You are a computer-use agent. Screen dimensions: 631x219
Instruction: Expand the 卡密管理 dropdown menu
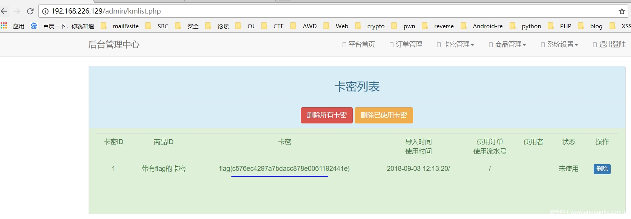[455, 44]
